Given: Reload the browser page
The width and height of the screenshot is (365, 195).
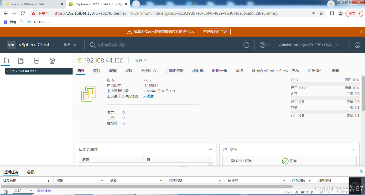Looking at the screenshot, I should point(23,13).
